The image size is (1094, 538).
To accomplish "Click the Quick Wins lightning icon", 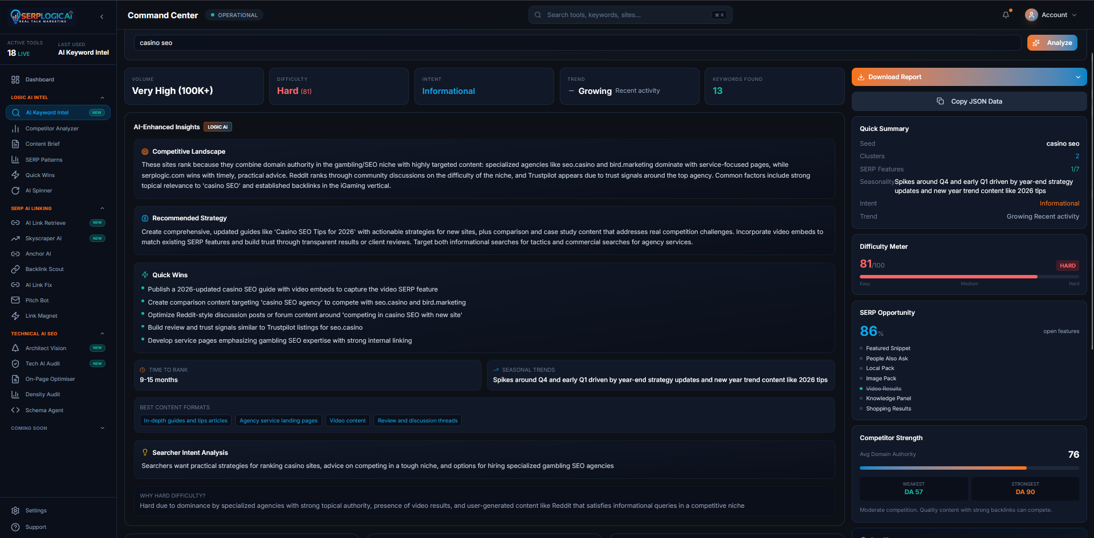I will 15,175.
